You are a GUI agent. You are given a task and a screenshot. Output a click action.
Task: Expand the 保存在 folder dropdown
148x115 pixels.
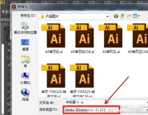tap(107, 16)
